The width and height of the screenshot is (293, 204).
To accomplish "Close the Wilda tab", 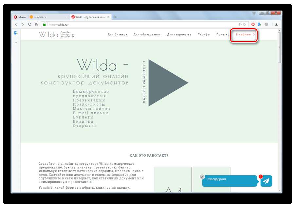I will click(108, 17).
